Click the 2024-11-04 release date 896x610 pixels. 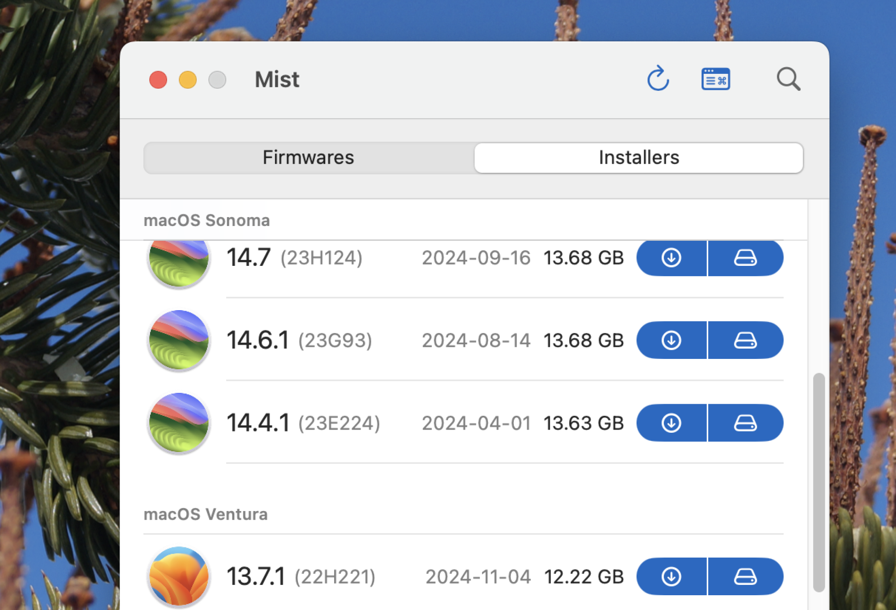[478, 577]
